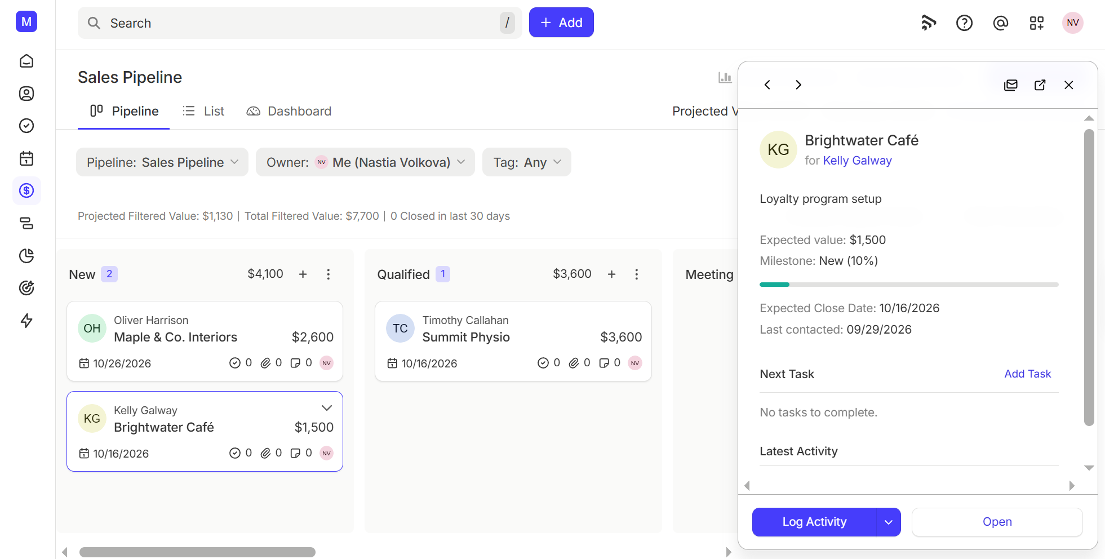Viewport: 1105px width, 559px height.
Task: Click the bar chart icon beside Sales Pipeline
Action: 725,77
